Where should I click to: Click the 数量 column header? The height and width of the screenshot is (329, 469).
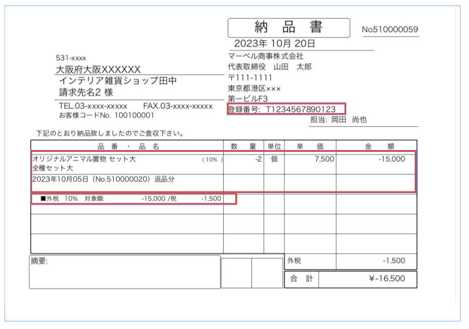coord(243,146)
